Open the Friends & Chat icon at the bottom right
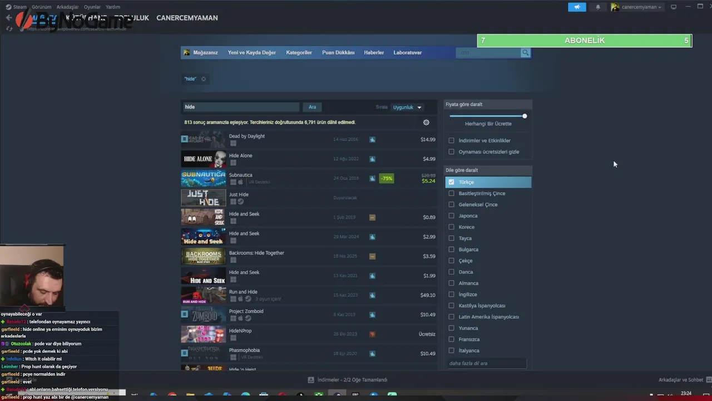This screenshot has width=712, height=401. [x=708, y=380]
